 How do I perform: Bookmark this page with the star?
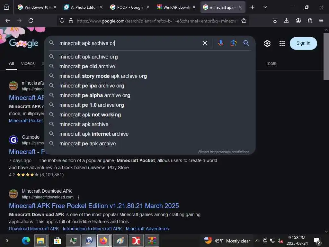[244, 21]
